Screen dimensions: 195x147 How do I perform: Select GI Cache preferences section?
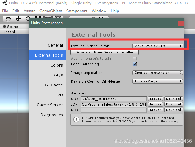tap(48, 85)
